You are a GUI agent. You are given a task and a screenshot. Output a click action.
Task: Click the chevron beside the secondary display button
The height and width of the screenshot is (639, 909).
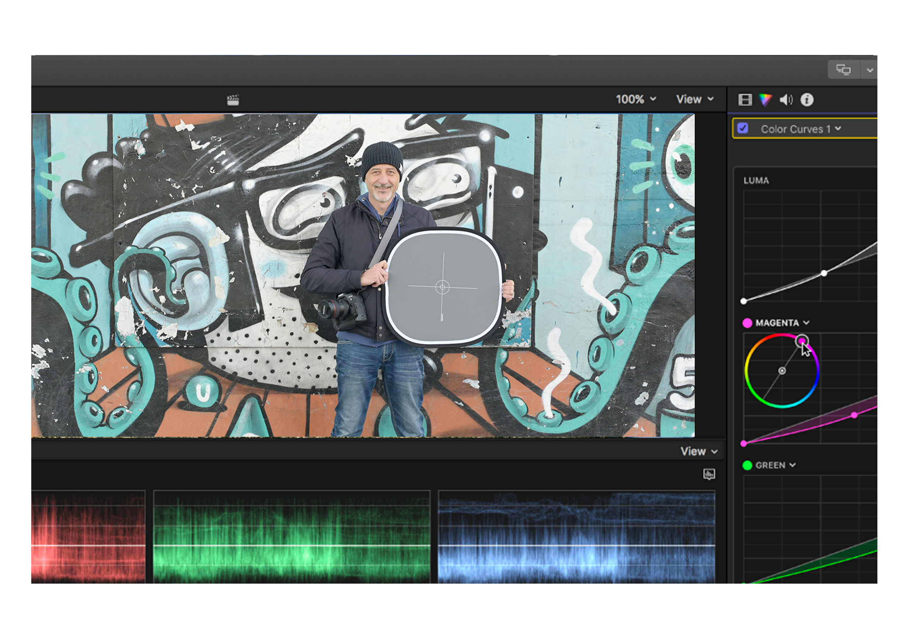(870, 70)
